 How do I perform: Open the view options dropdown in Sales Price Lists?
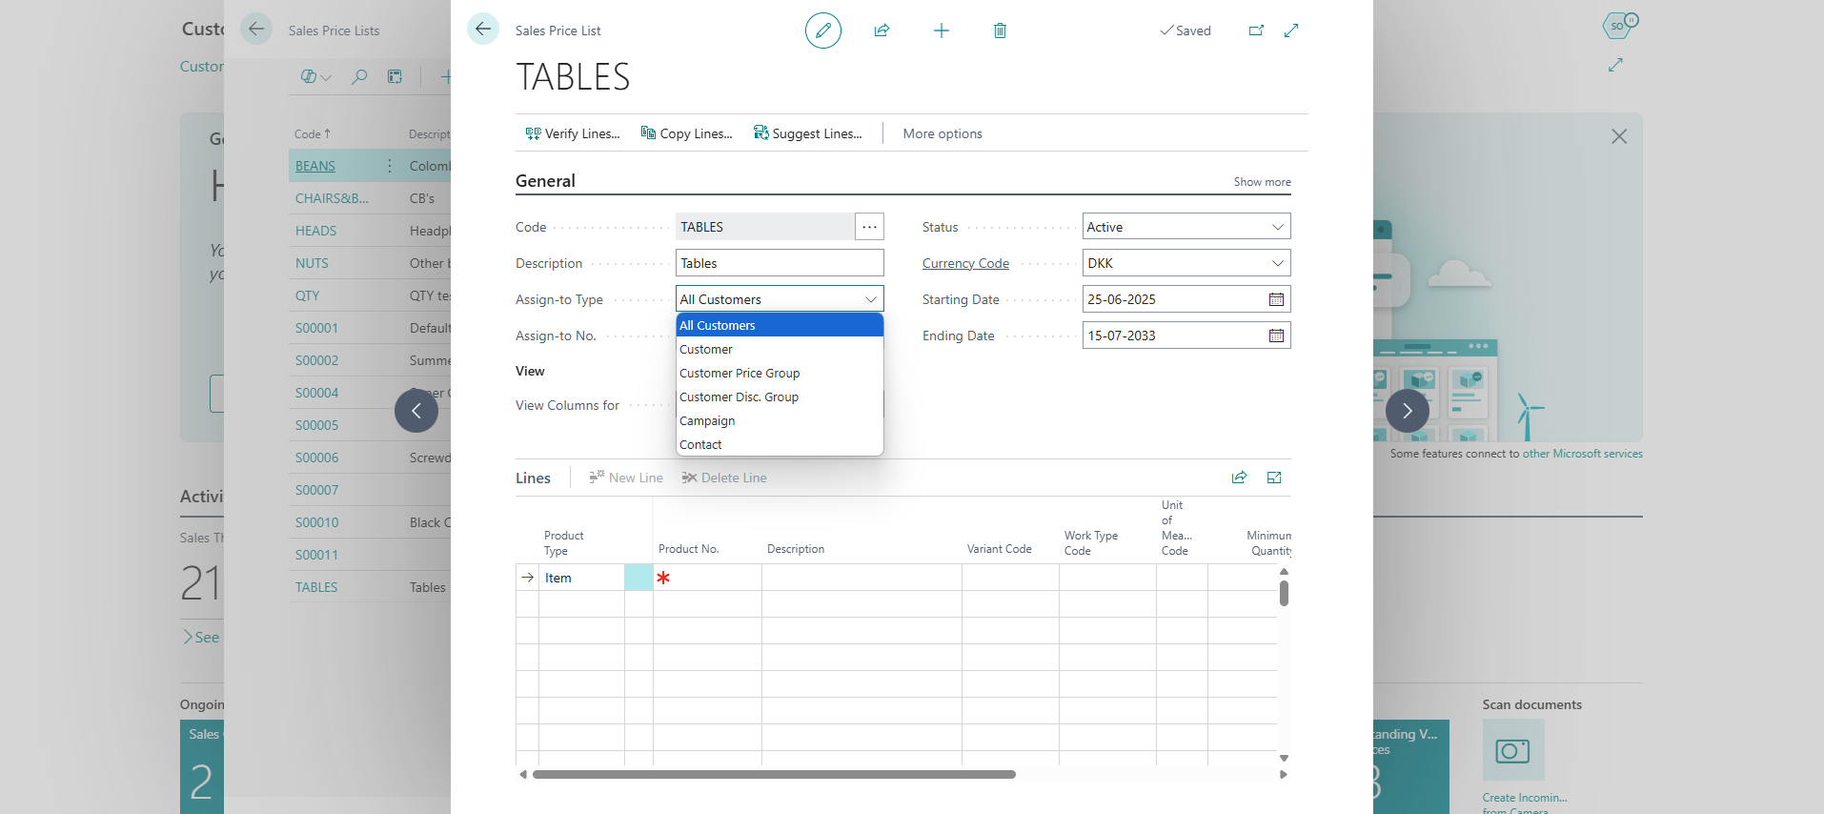[x=315, y=76]
